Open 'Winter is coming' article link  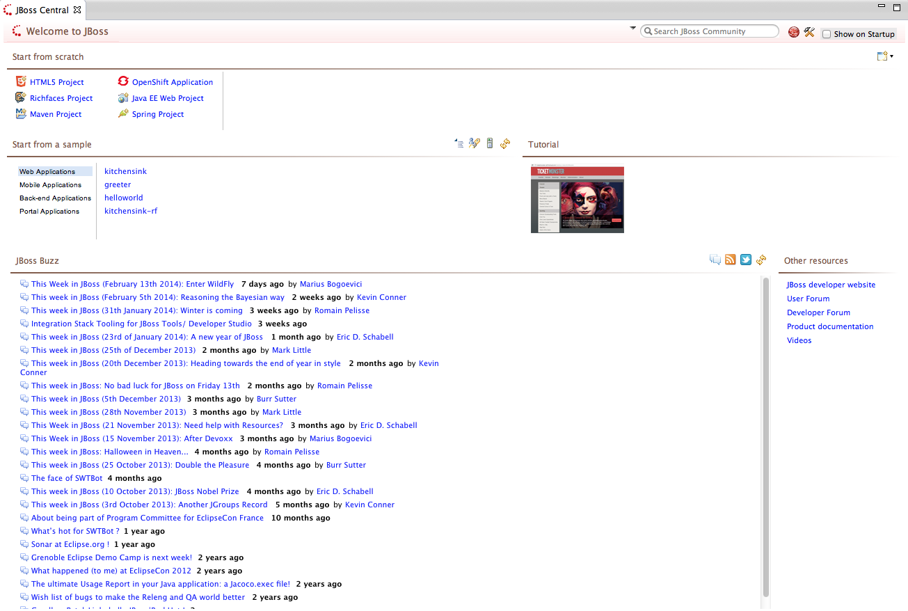[x=137, y=310]
